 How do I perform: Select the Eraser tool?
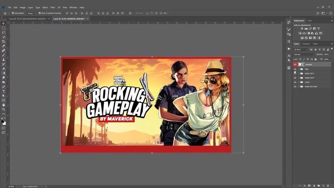pyautogui.click(x=4, y=68)
